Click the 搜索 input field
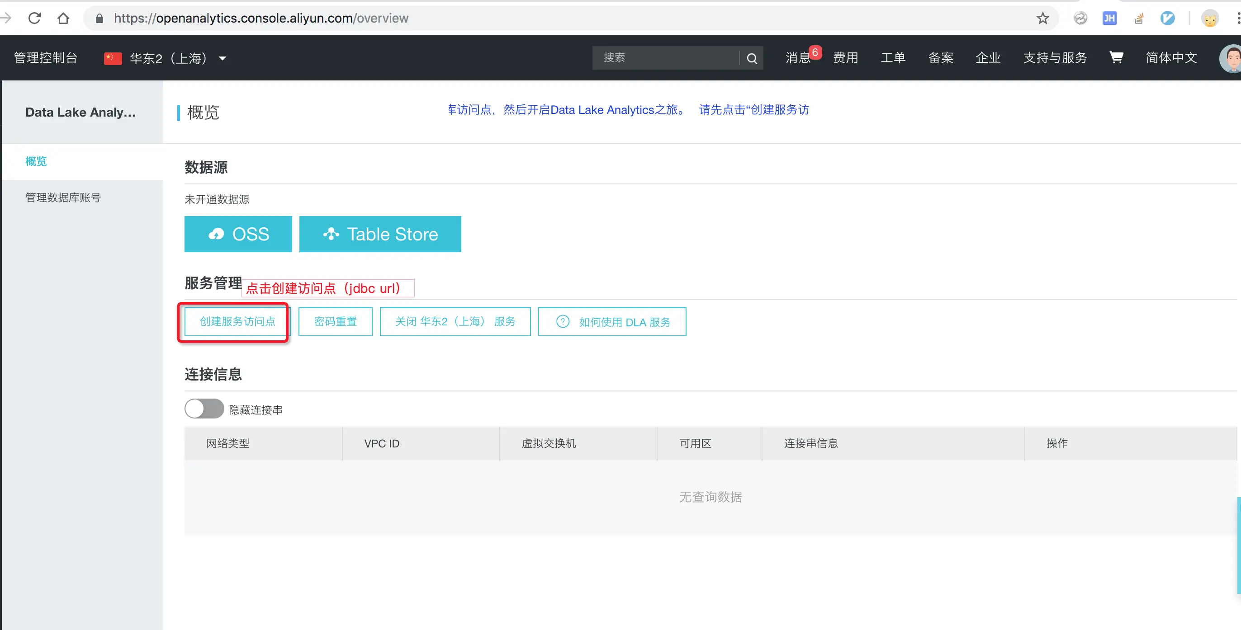This screenshot has height=630, width=1241. pos(665,58)
